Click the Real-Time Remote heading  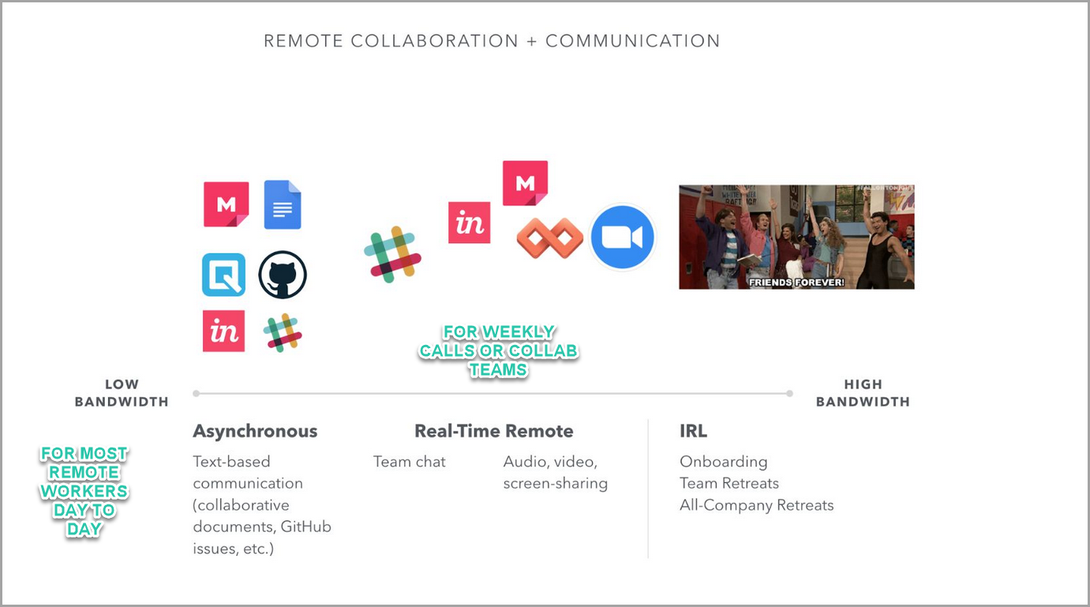pyautogui.click(x=494, y=431)
